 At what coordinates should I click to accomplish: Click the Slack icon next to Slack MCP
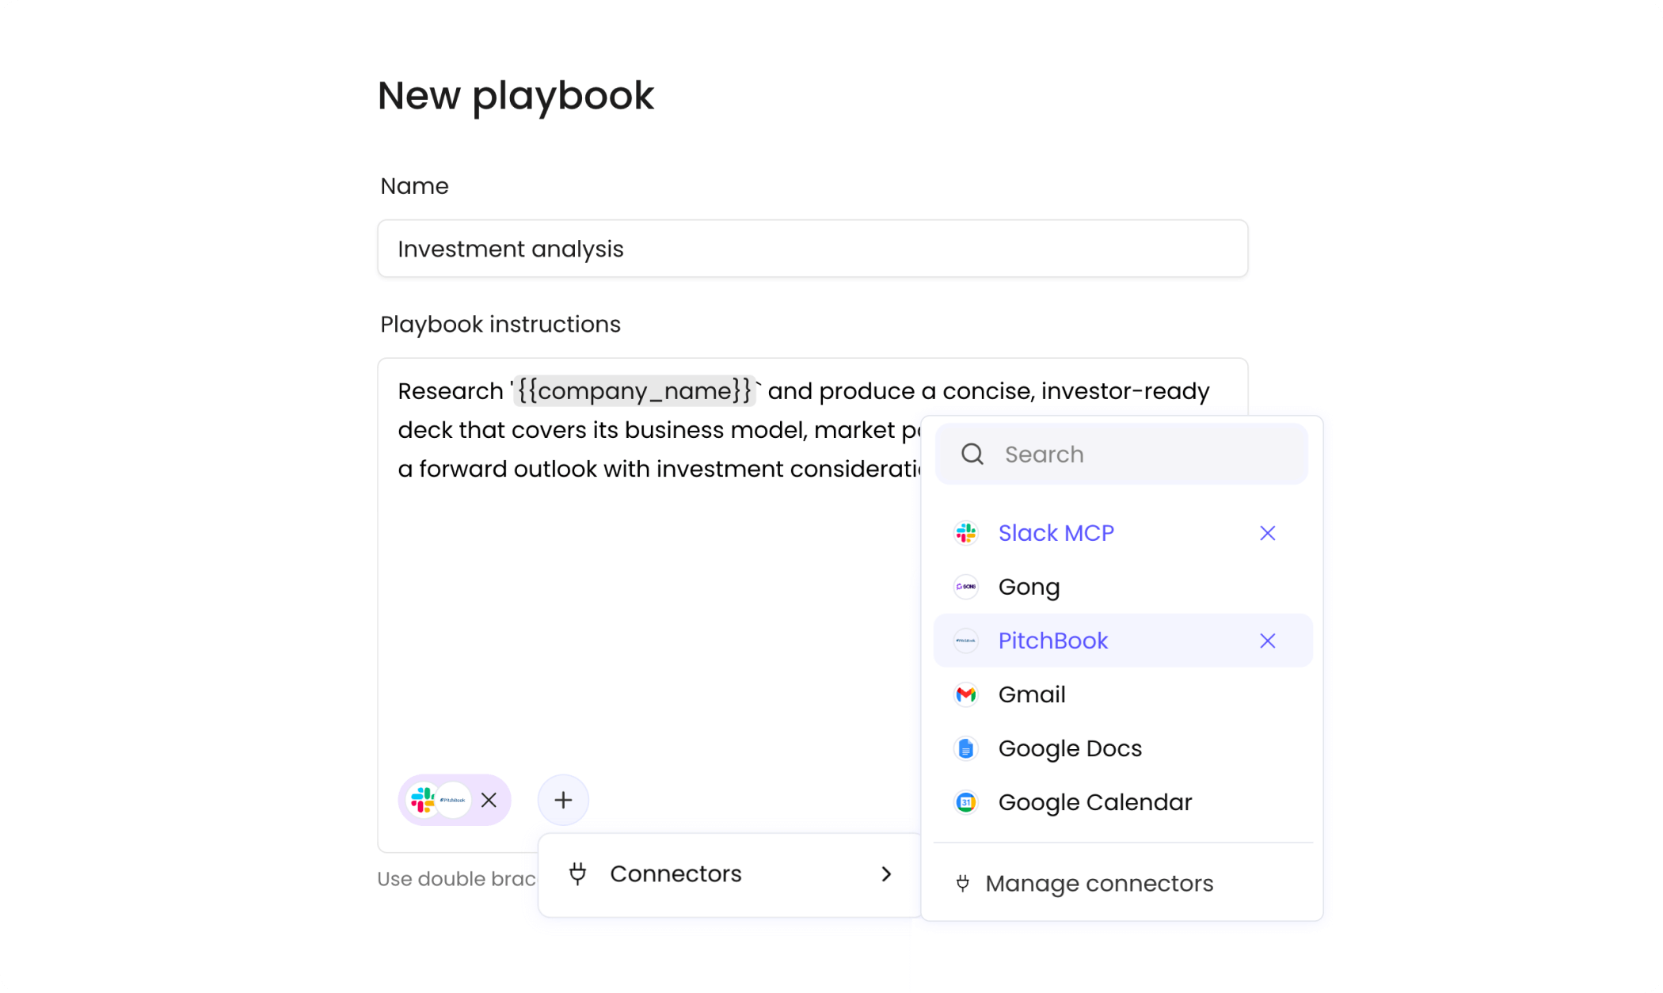tap(965, 533)
